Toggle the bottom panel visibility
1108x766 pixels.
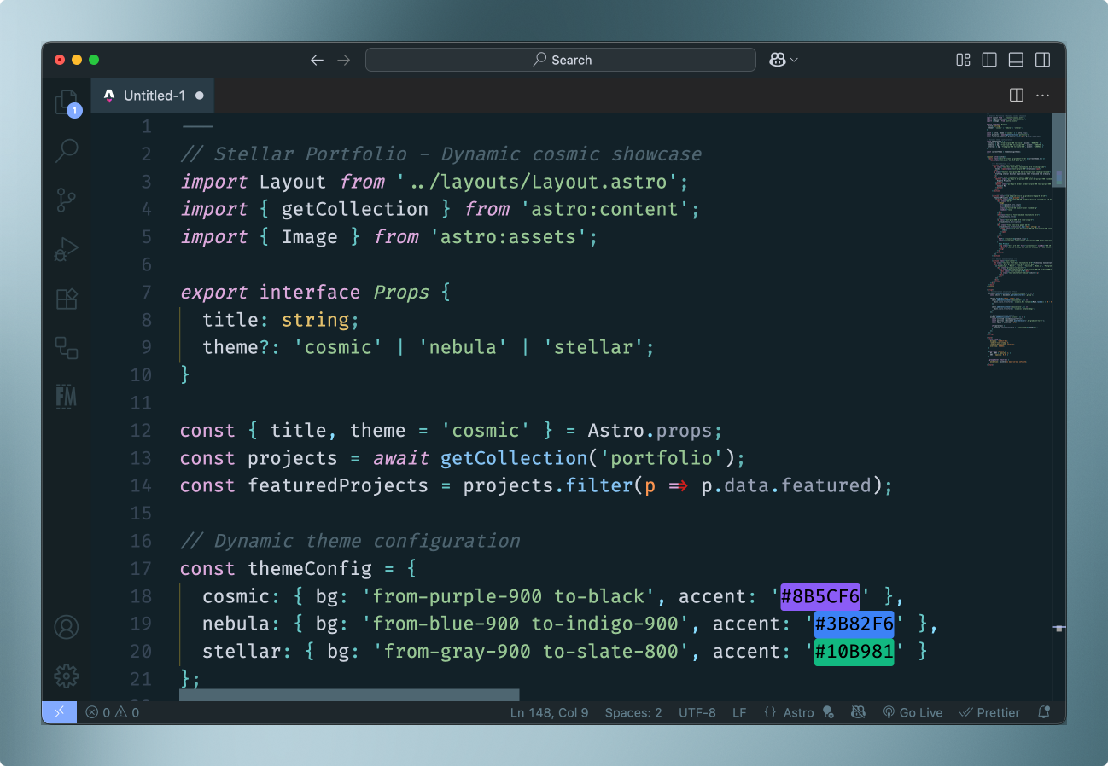click(1016, 60)
